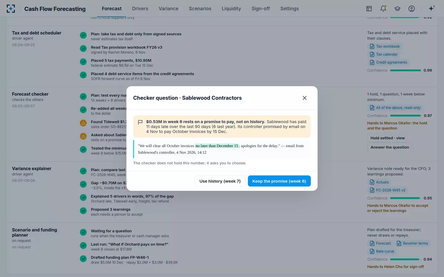Viewport: 444px width, 277px height.
Task: Click the sparkle assistant icon
Action: tap(432, 8)
